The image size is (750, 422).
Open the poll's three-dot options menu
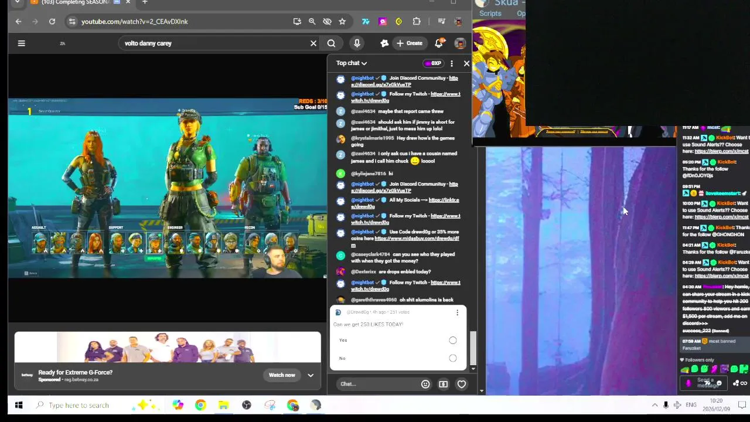point(457,312)
